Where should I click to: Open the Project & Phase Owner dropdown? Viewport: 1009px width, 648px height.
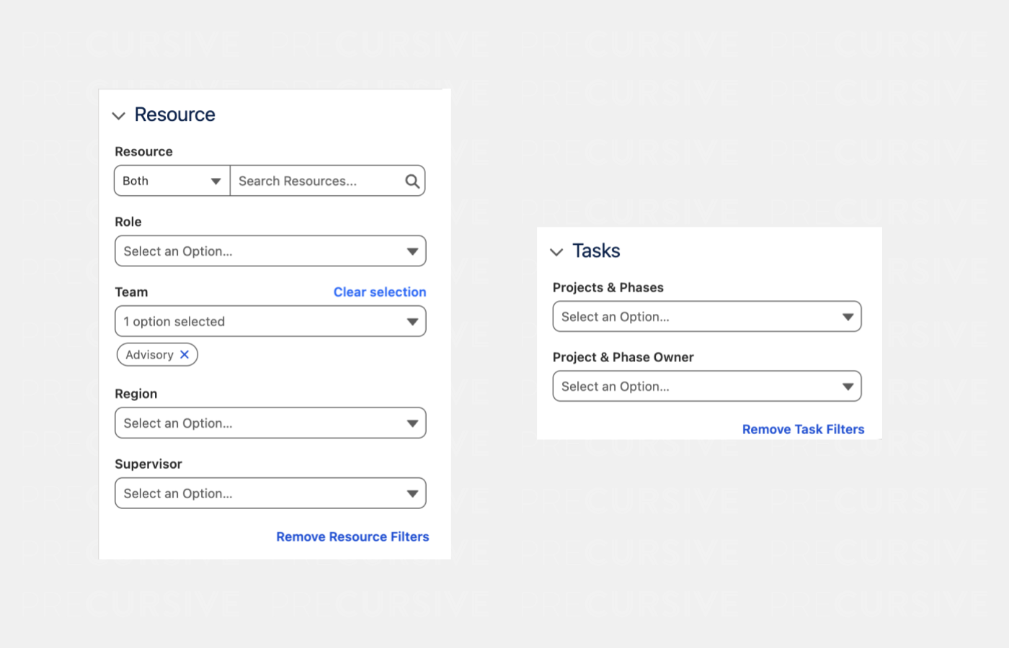click(707, 386)
